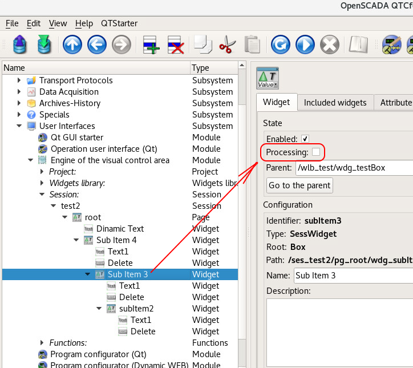This screenshot has height=368, width=413.
Task: Navigate back with the left arrow icon
Action: [x=97, y=44]
